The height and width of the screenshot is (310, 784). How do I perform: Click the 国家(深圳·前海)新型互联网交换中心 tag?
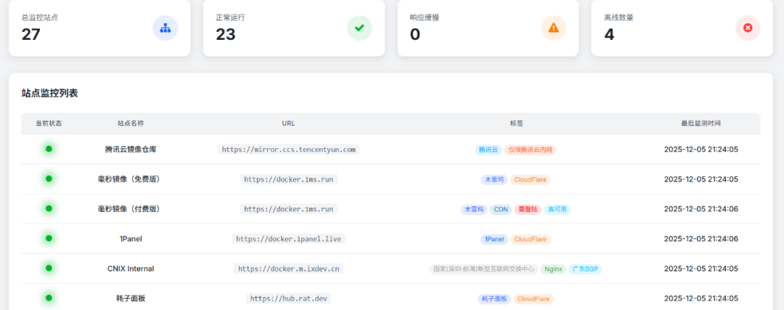point(483,269)
